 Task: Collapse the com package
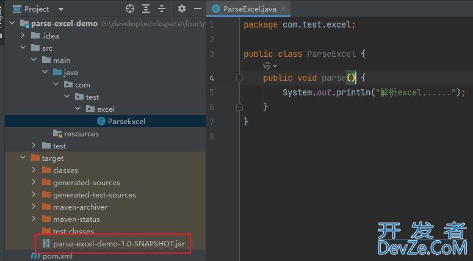pos(56,84)
